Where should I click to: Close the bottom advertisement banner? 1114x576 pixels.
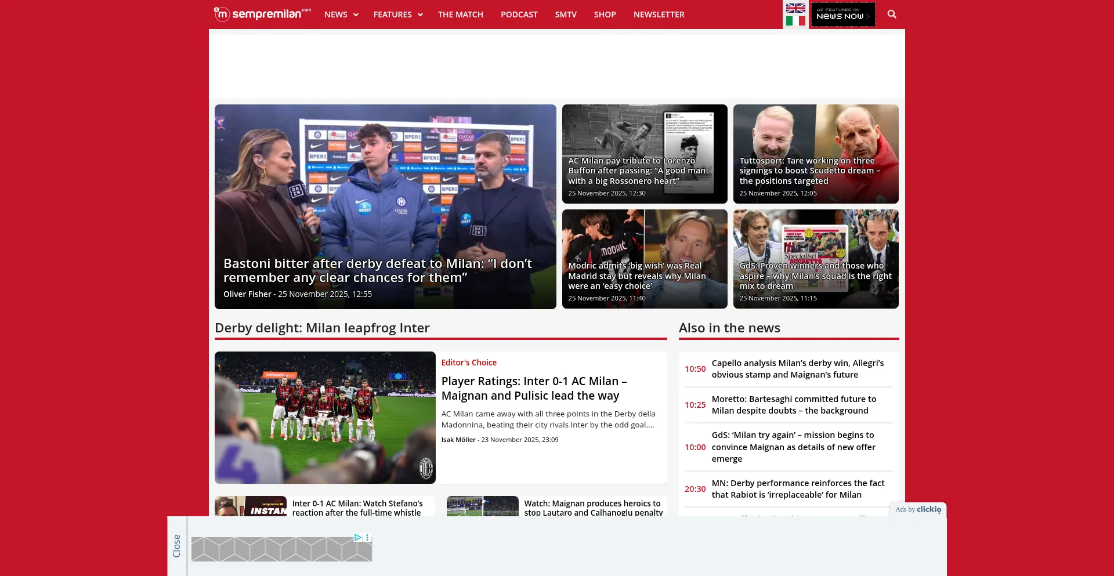pyautogui.click(x=177, y=546)
